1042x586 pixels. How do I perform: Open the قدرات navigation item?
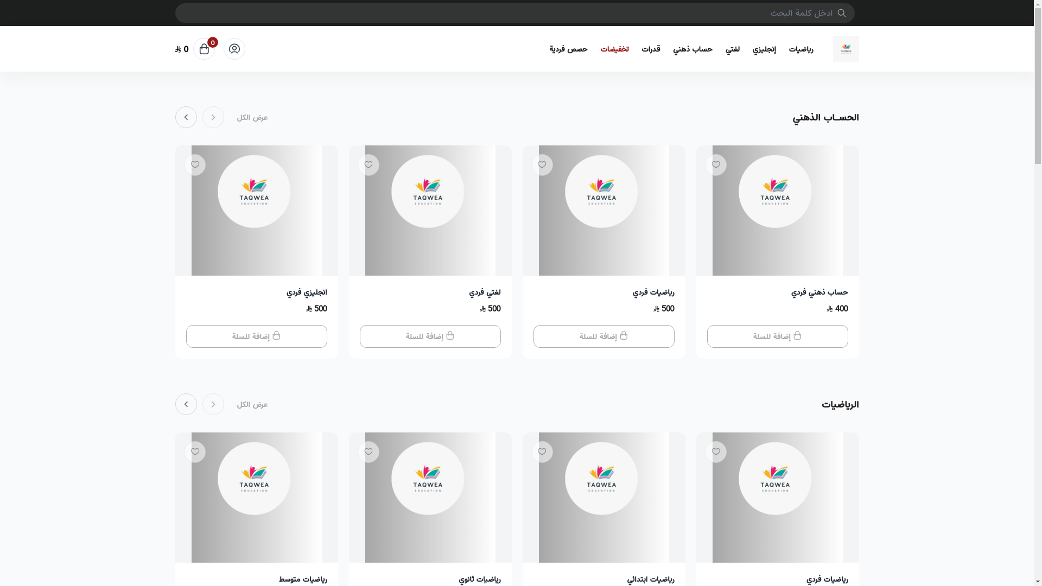[x=651, y=49]
